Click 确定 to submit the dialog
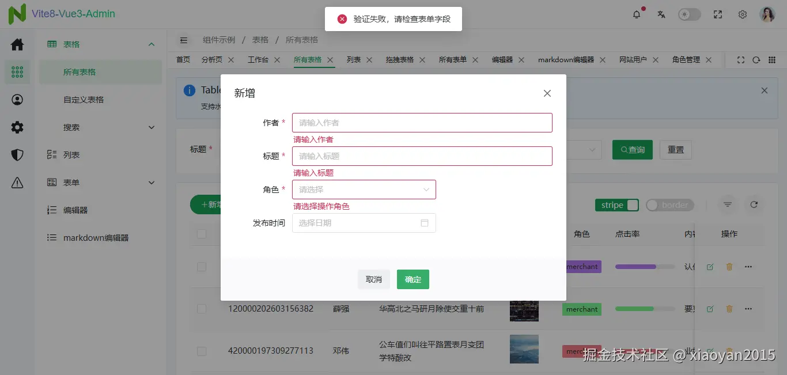Viewport: 787px width, 375px height. tap(413, 279)
